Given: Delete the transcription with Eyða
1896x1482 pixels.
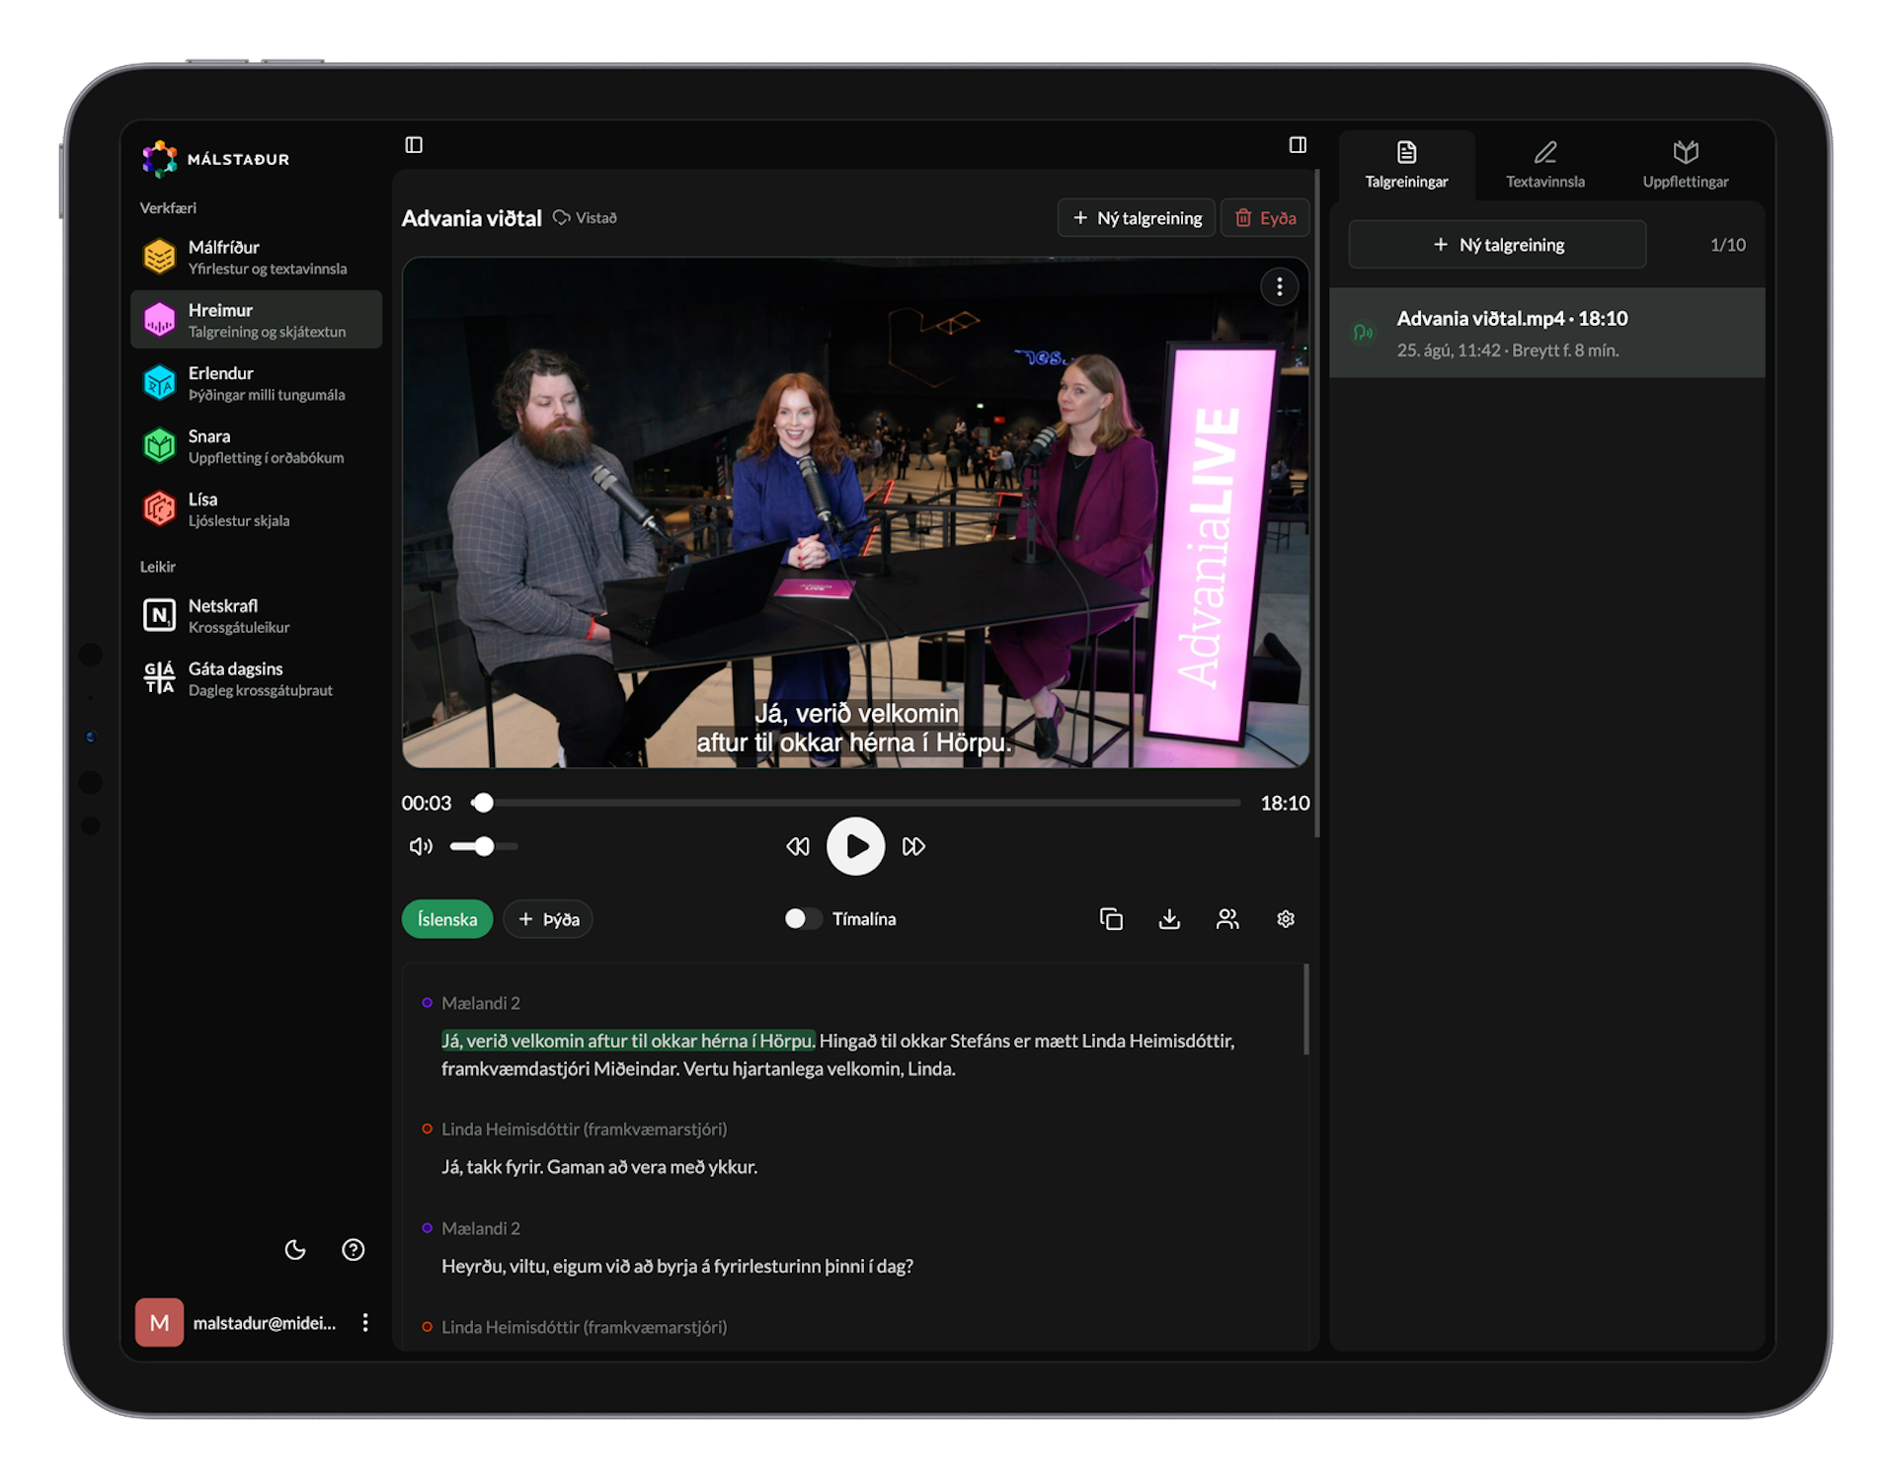Looking at the screenshot, I should tap(1265, 218).
